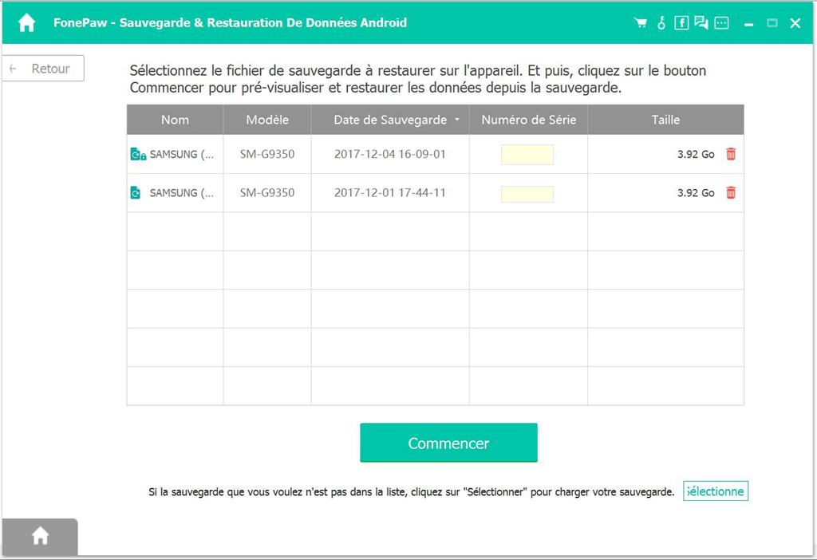Click SM-G9350 model in the second row
This screenshot has width=817, height=560.
(267, 193)
